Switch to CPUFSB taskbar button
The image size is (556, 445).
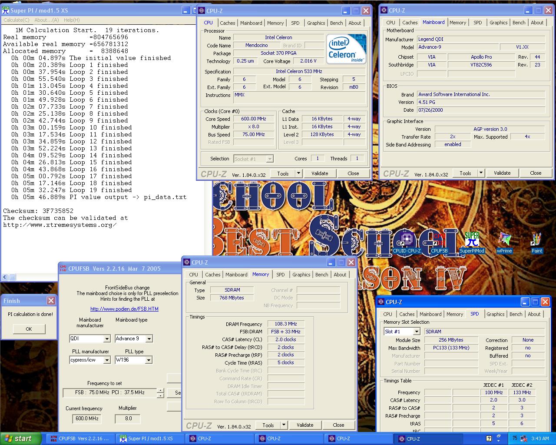79,438
